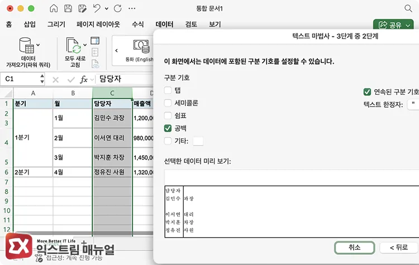
Task: Open the Undo history dropdown arrow
Action: coord(107,8)
